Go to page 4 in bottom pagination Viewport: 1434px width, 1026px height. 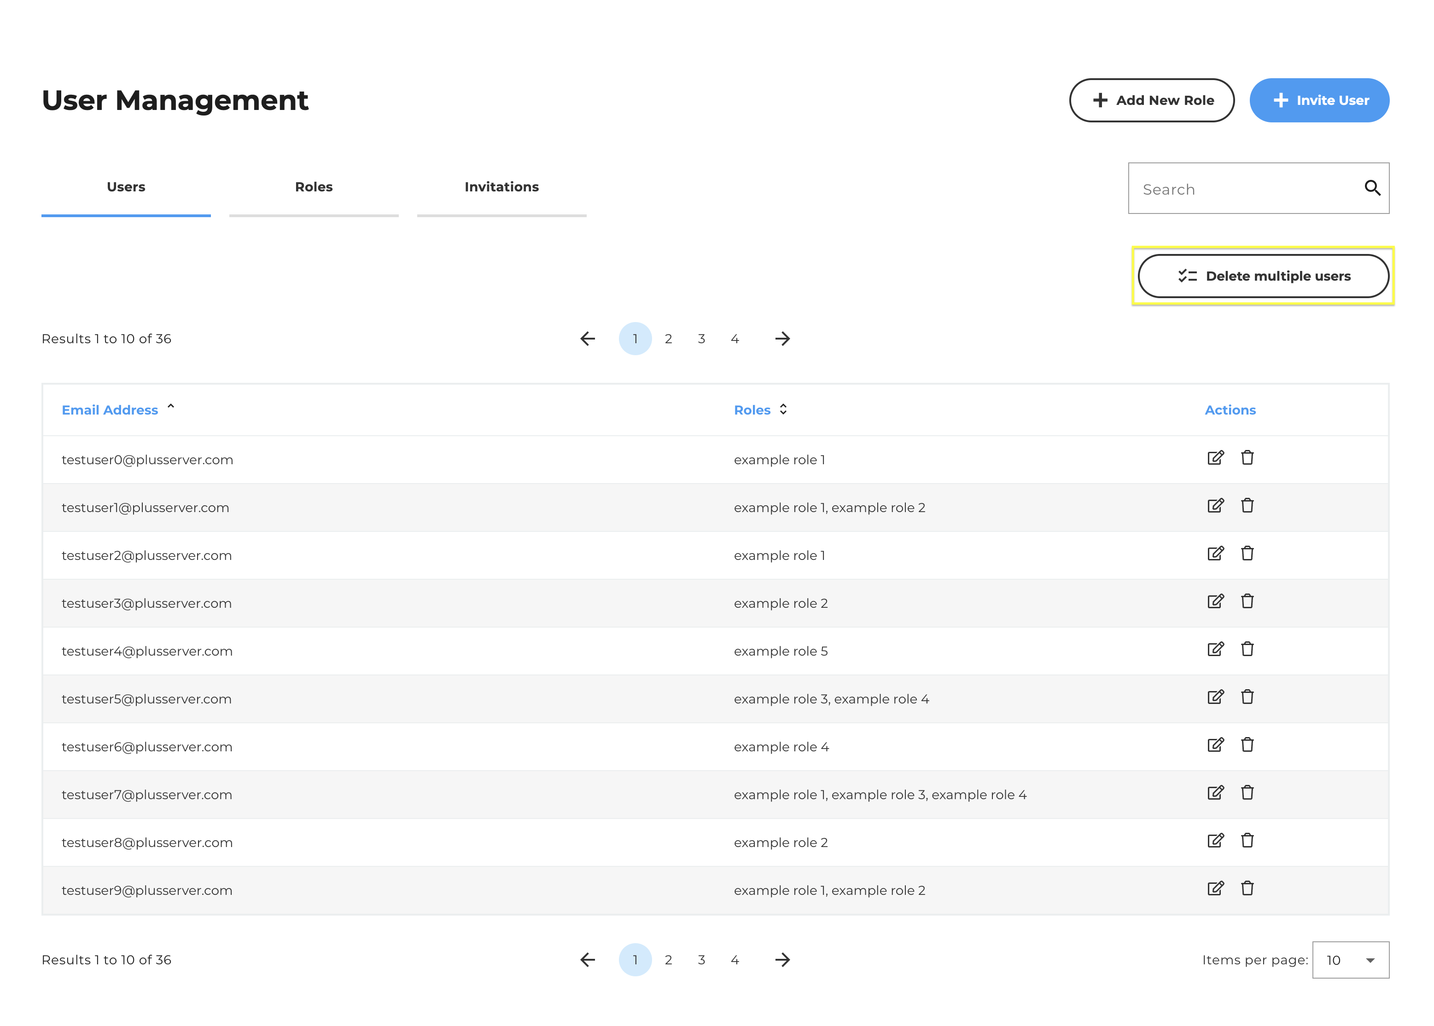point(734,960)
